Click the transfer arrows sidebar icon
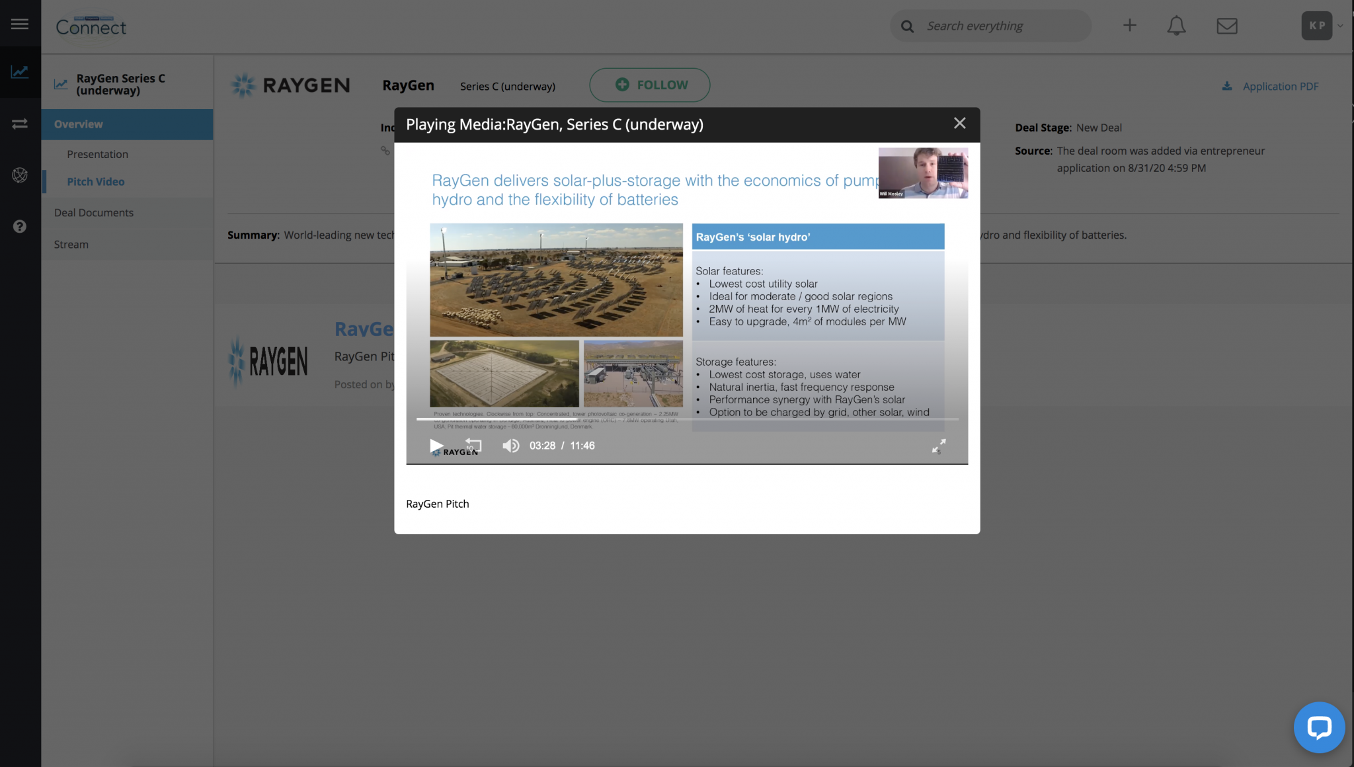1354x767 pixels. 20,124
